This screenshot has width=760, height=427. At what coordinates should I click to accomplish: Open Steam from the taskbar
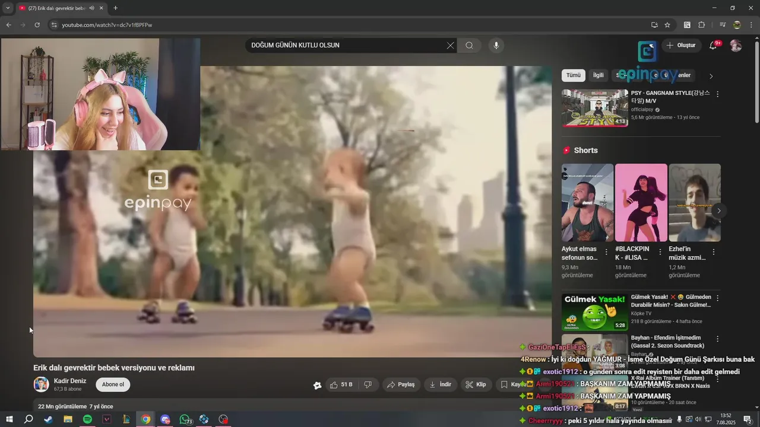[48, 419]
